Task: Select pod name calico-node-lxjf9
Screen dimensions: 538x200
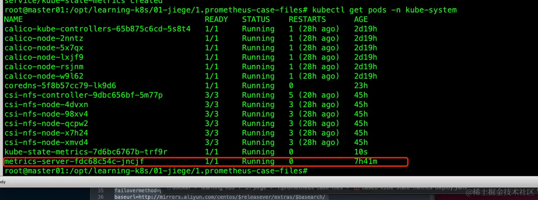Action: coord(44,57)
